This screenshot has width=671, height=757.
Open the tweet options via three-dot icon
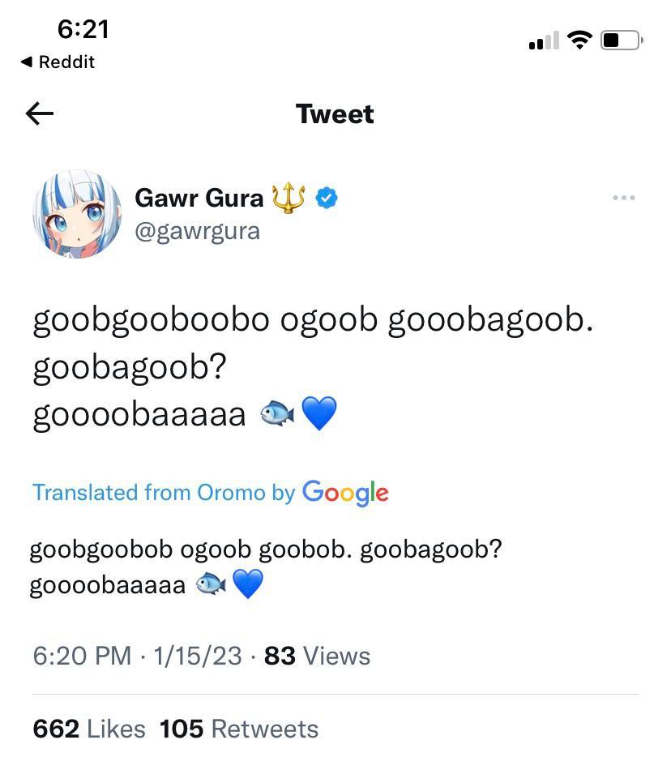tap(623, 198)
